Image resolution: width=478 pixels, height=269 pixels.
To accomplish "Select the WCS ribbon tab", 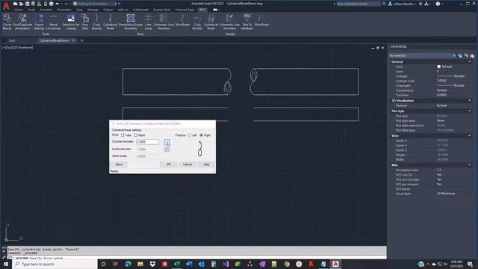I will (x=202, y=10).
